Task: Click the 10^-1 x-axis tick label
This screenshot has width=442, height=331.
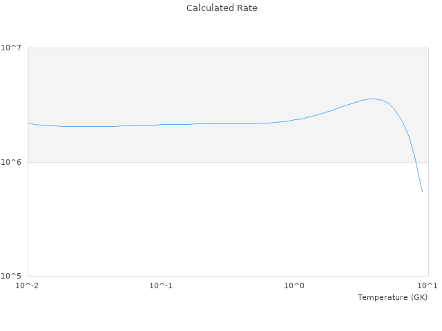Action: pos(161,285)
